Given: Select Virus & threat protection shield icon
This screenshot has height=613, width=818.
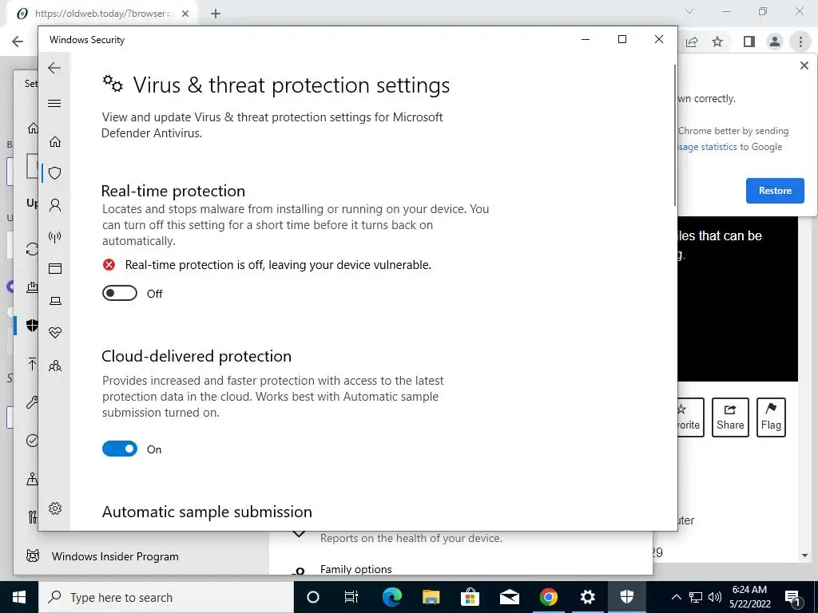Looking at the screenshot, I should click(55, 173).
